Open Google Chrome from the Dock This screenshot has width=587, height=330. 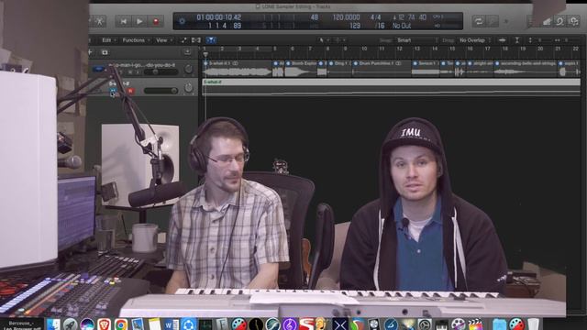tap(121, 324)
